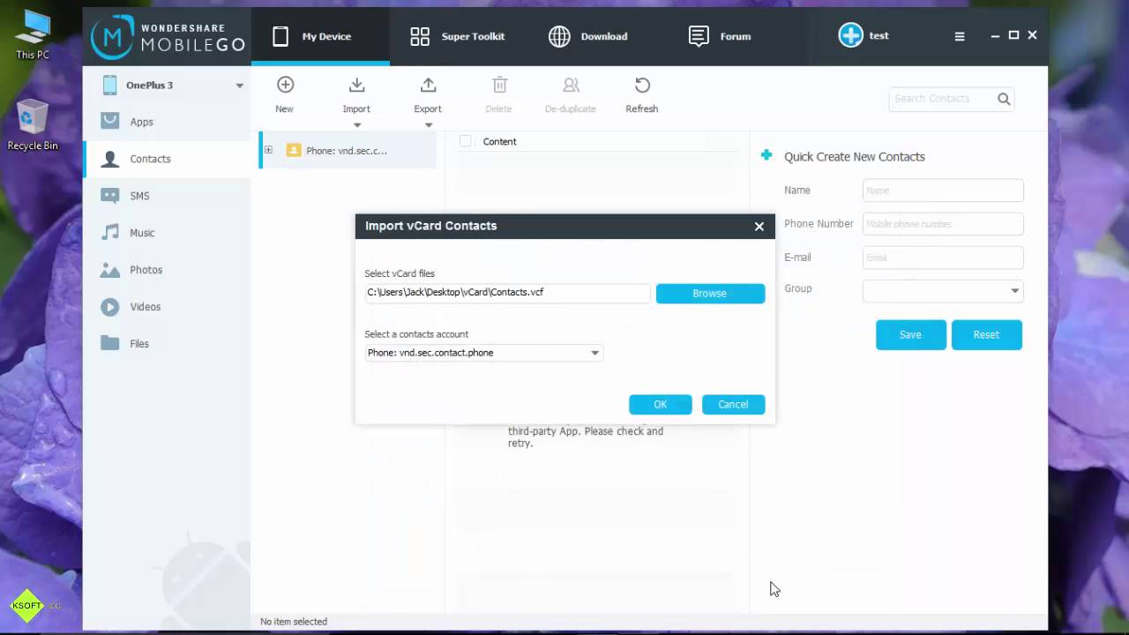
Task: Click the Content column header
Action: click(x=499, y=141)
